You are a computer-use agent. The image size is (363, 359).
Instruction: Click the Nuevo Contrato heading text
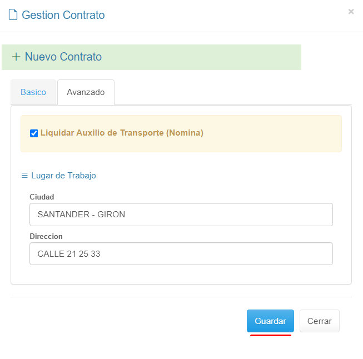(x=63, y=57)
